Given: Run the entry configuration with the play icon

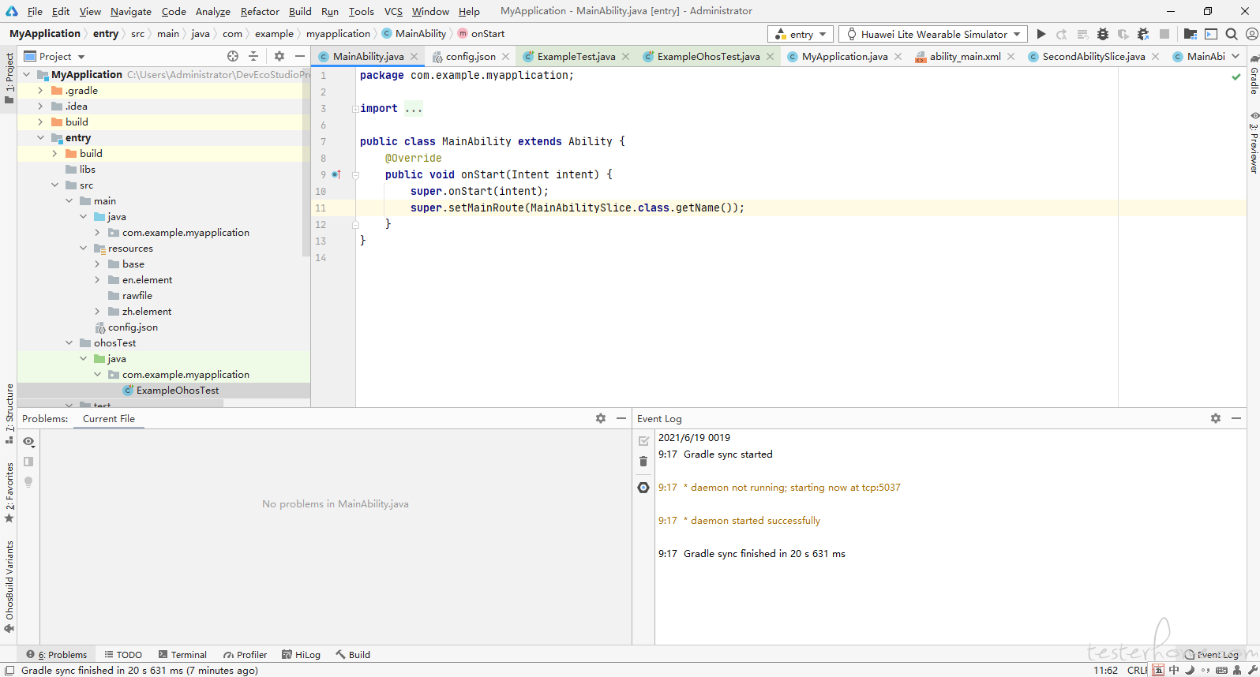Looking at the screenshot, I should click(1041, 34).
